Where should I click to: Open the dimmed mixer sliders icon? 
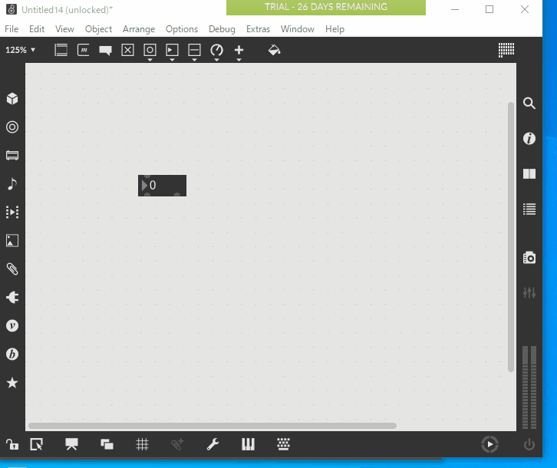pos(529,293)
